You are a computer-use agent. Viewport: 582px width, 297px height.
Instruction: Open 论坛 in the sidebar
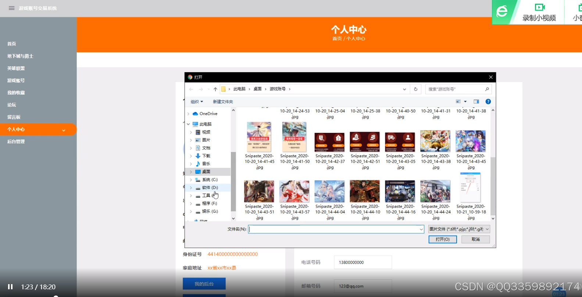click(12, 105)
